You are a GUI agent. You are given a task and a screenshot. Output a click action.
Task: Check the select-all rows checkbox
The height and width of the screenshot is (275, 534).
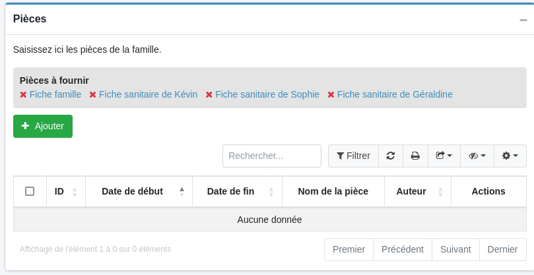tap(30, 191)
